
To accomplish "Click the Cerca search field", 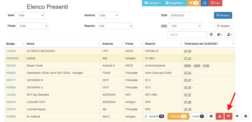I will [x=187, y=35].
